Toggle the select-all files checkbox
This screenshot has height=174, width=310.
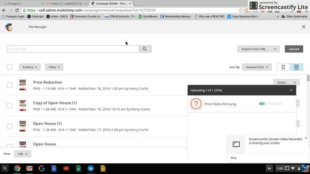click(9, 67)
